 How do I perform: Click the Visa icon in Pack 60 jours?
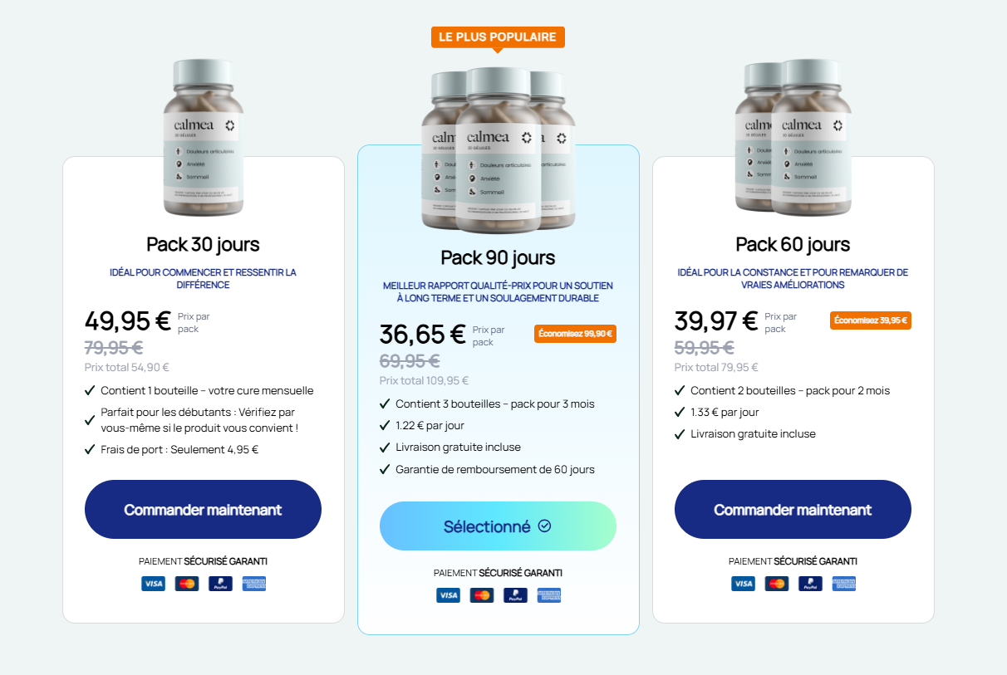(x=744, y=584)
